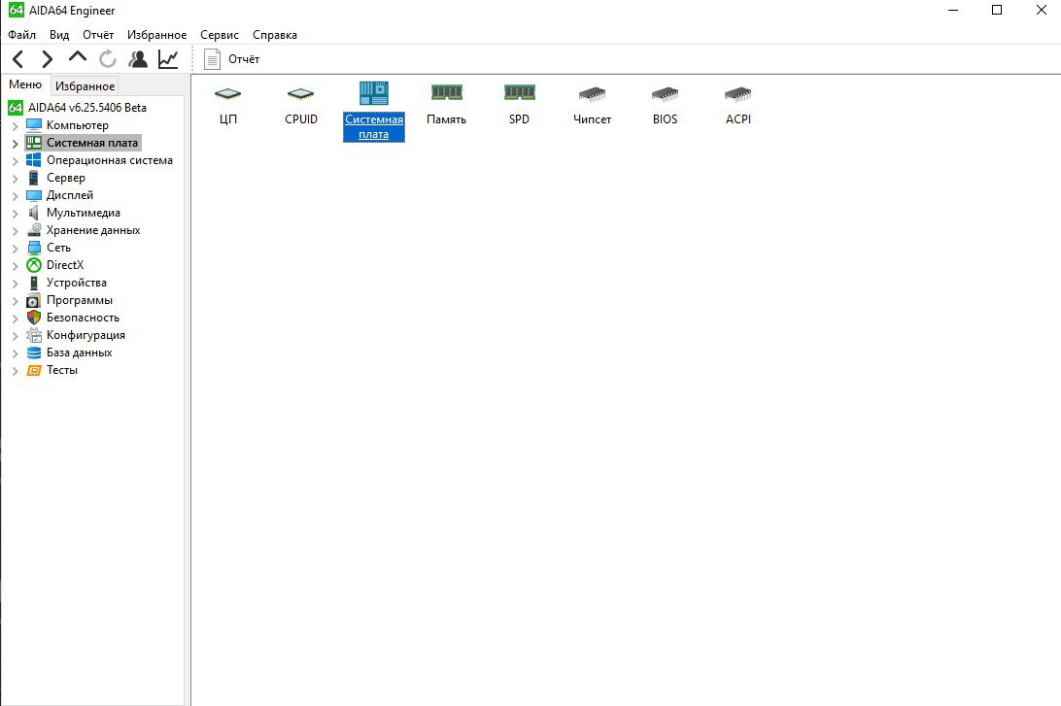This screenshot has width=1061, height=706.
Task: Go back with the left arrow toolbar button
Action: point(18,59)
